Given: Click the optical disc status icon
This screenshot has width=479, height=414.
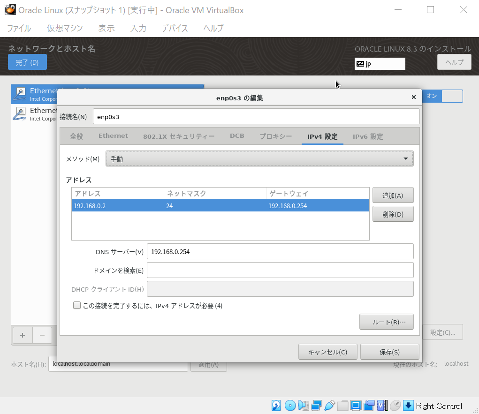Looking at the screenshot, I should 290,406.
